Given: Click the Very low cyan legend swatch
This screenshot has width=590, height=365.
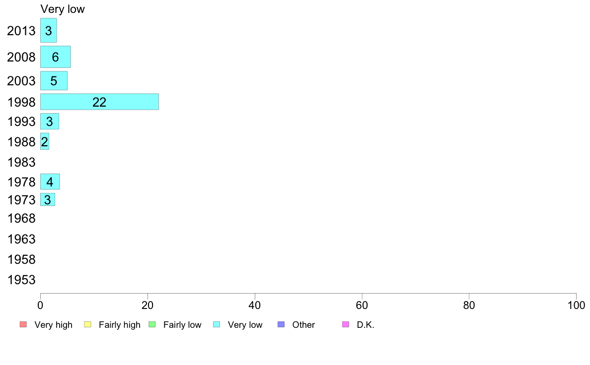Looking at the screenshot, I should point(217,324).
